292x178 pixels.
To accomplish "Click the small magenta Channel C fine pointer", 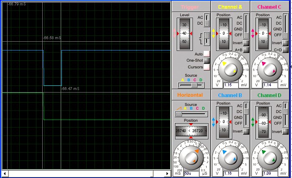I will point(274,71).
